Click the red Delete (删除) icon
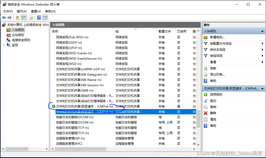Image resolution: width=266 pixels, height=158 pixels. (206, 113)
